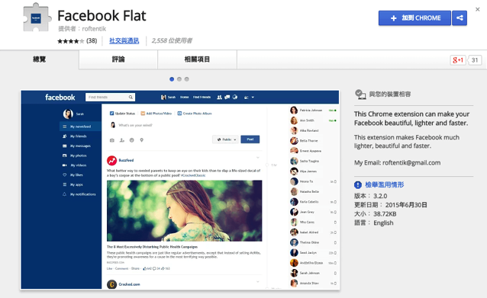Click the friend requests icon in preview top bar

[219, 98]
